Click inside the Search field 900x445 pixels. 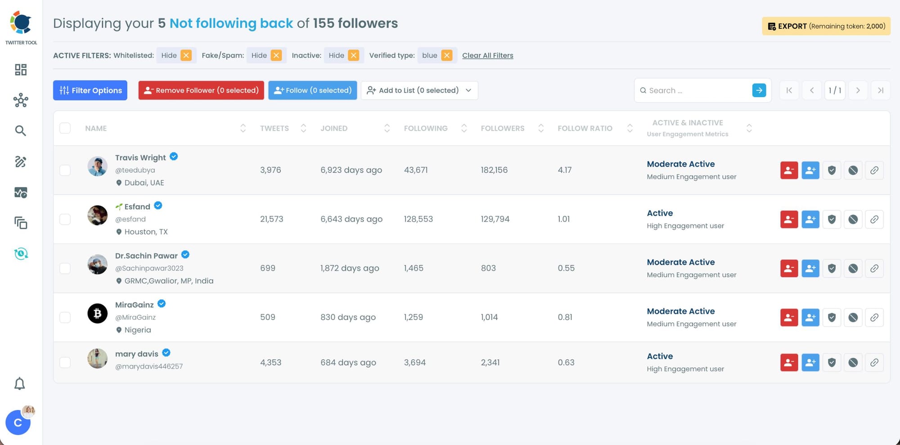[x=693, y=90]
